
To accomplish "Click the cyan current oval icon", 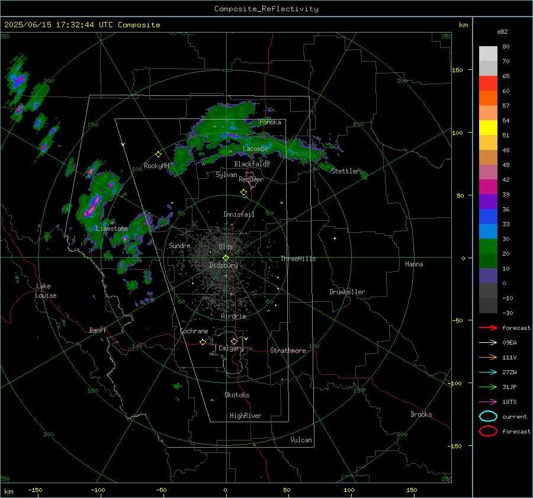I will click(488, 416).
